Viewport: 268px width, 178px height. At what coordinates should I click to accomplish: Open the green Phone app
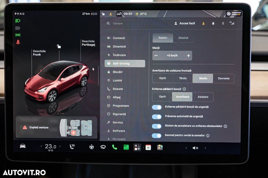(114, 147)
